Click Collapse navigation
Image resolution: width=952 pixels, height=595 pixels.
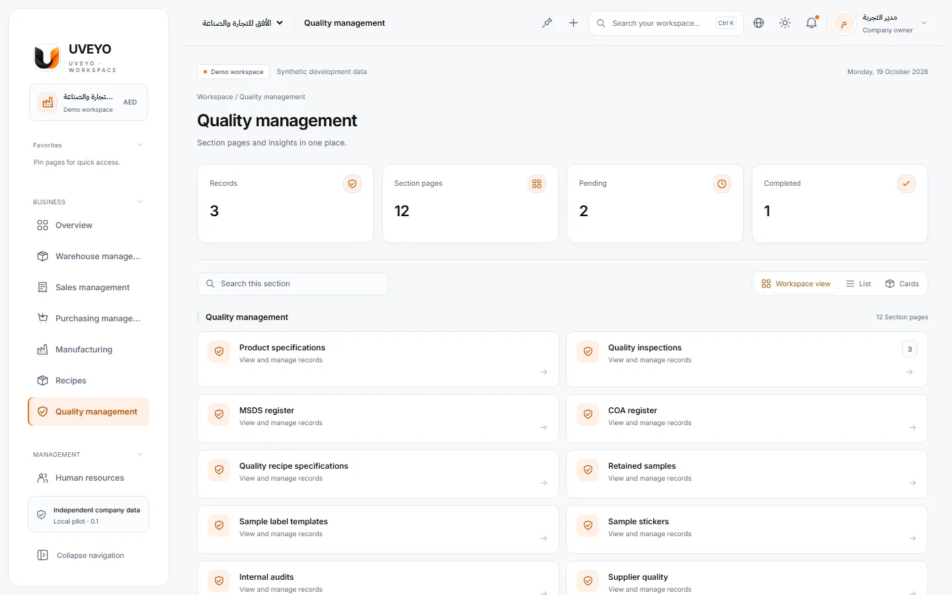[x=89, y=555]
